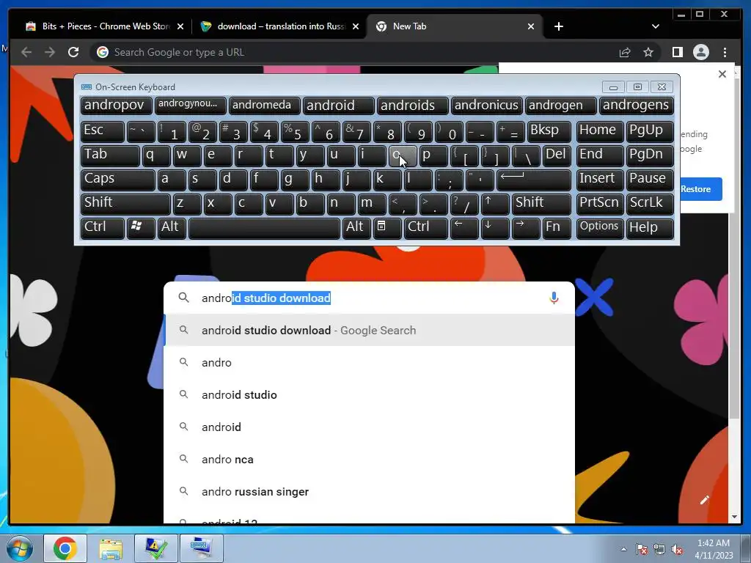Viewport: 751px width, 563px height.
Task: Click the customize page pencil icon
Action: coord(704,500)
